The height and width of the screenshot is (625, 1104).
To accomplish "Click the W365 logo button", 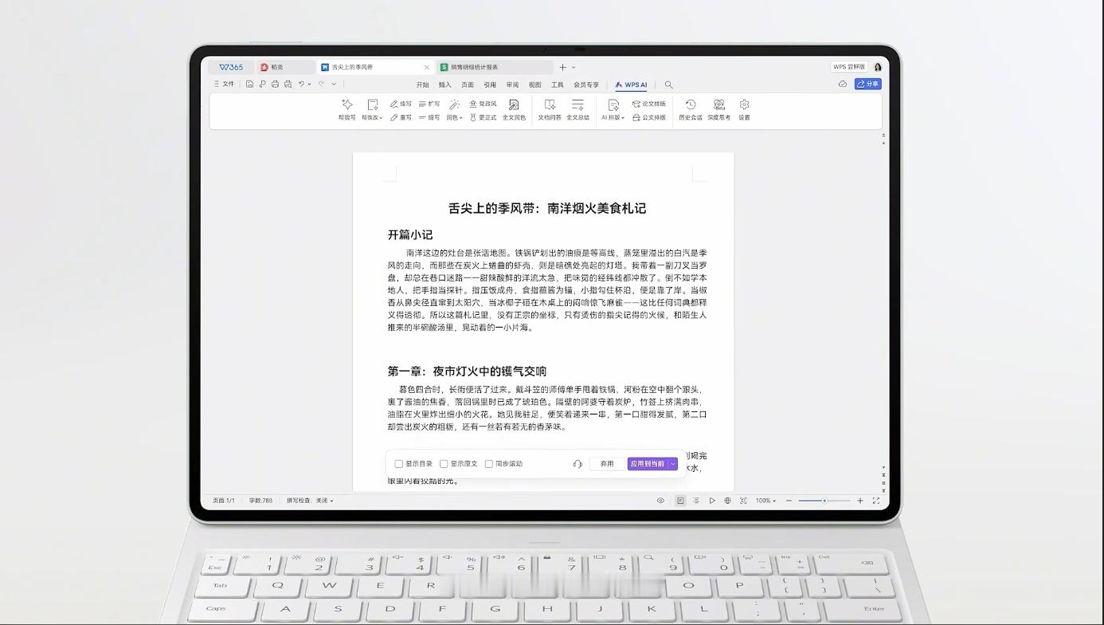I will click(x=231, y=67).
